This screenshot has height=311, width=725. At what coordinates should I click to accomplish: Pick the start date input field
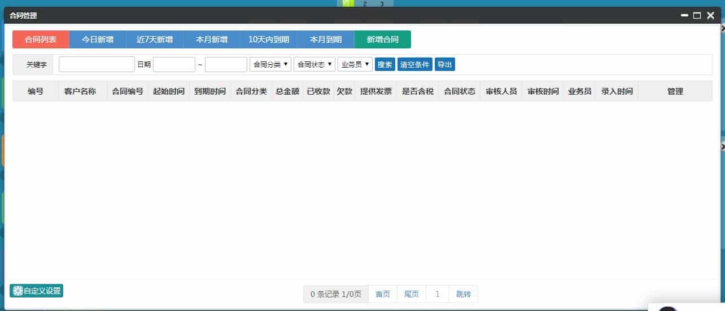[x=174, y=64]
